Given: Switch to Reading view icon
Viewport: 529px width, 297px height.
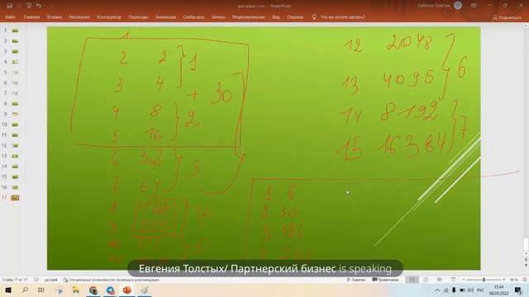Looking at the screenshot, I should [439, 280].
